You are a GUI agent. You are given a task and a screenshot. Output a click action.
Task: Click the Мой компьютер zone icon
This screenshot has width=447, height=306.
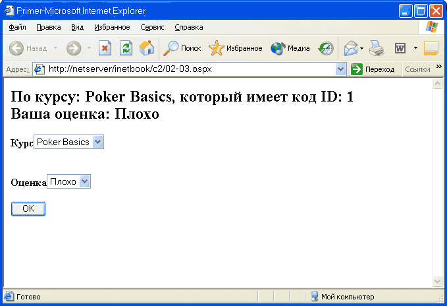point(315,297)
